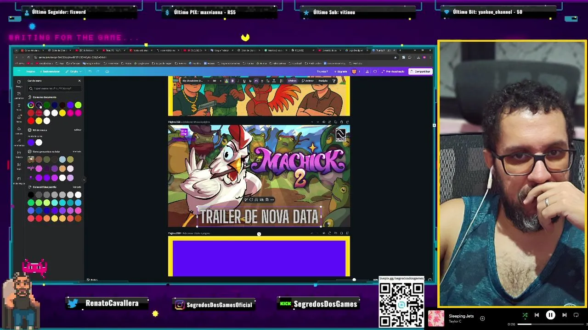Open more options on floating text toolbar

(272, 199)
